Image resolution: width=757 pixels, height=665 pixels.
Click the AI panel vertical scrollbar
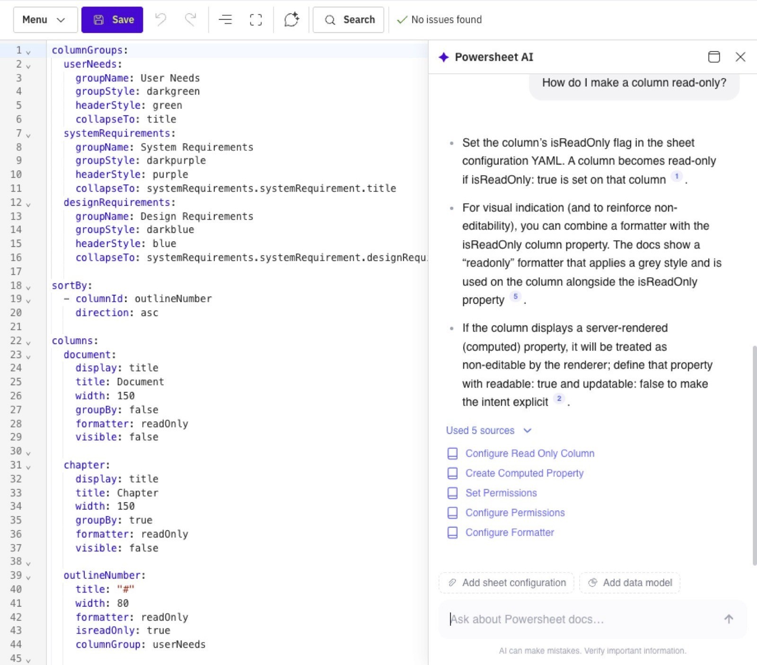tap(754, 455)
